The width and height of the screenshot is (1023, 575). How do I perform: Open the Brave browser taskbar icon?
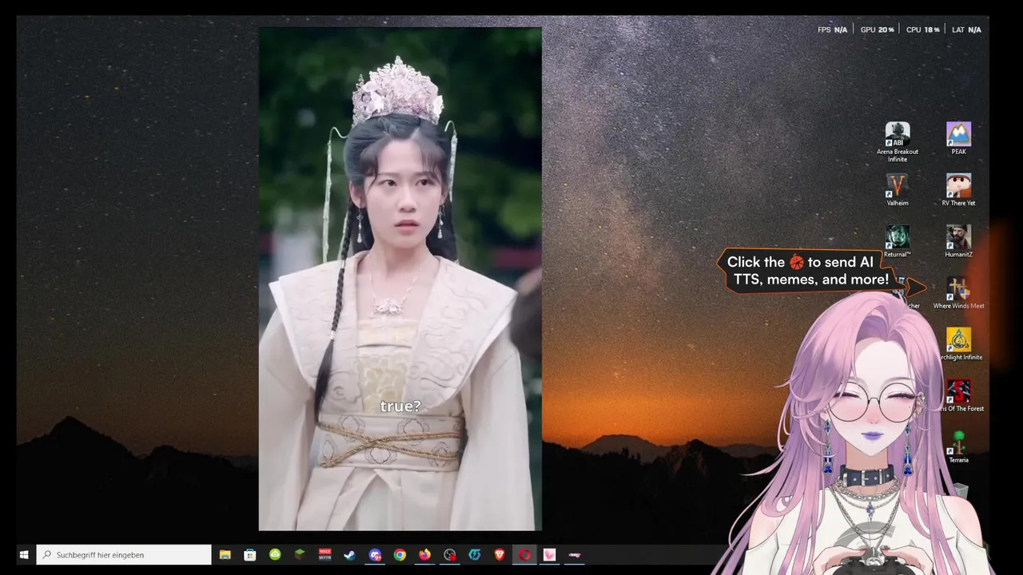[500, 554]
